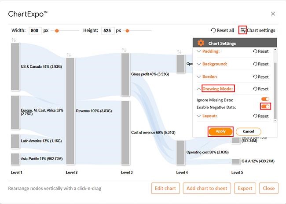Reset the Padding settings
286x204 pixels.
(x=260, y=51)
